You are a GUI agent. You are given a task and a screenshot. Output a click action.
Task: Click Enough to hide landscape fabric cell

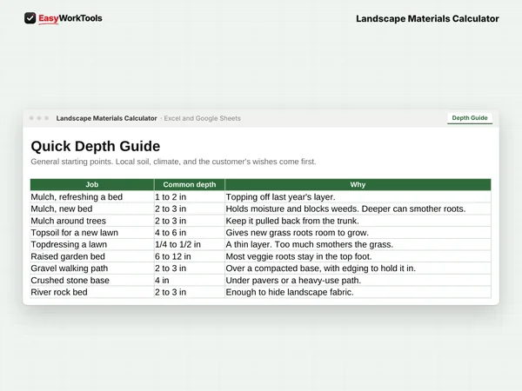(x=358, y=292)
